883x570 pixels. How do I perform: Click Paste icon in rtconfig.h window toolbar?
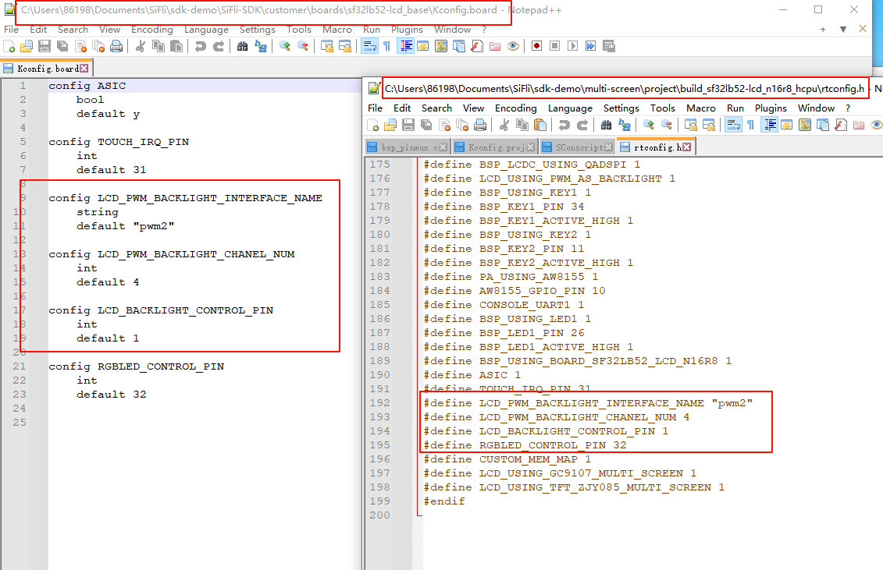(x=540, y=125)
